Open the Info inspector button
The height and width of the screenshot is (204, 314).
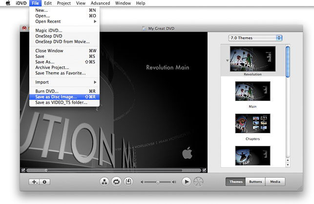pos(44,181)
